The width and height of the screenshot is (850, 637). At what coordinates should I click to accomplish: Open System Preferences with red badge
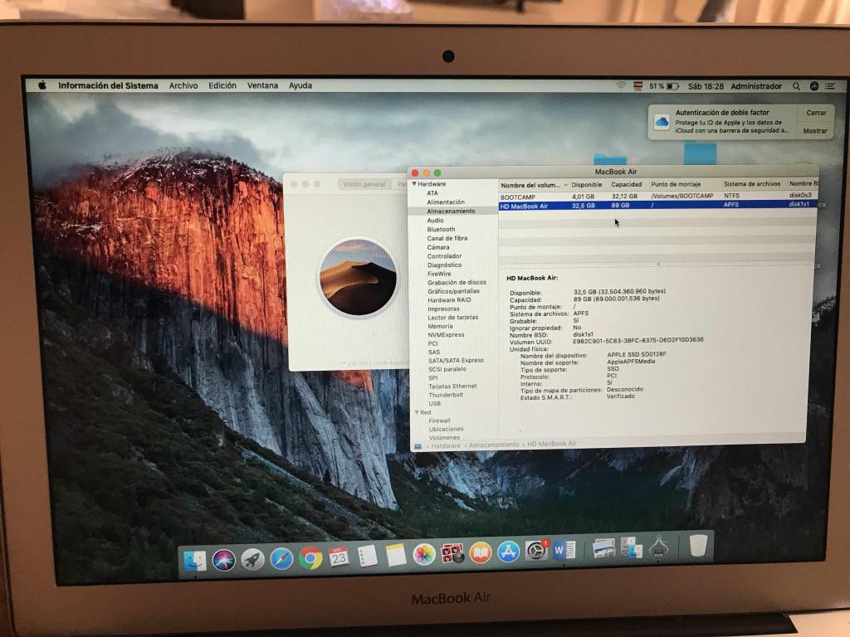click(537, 551)
